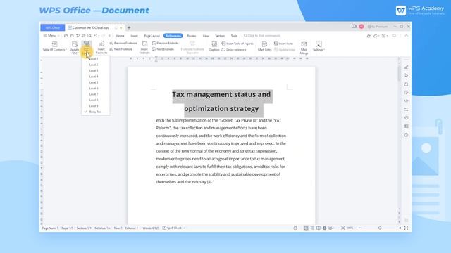Click the zoom out minus button
This screenshot has width=451, height=253.
(x=359, y=228)
